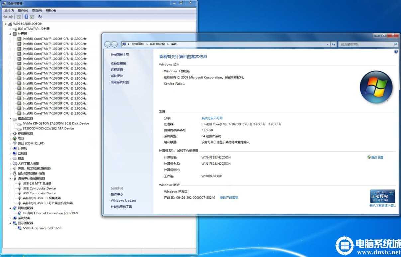Open 远程设置 in the sidebar
Screen dimensions: 401x257
click(117, 70)
